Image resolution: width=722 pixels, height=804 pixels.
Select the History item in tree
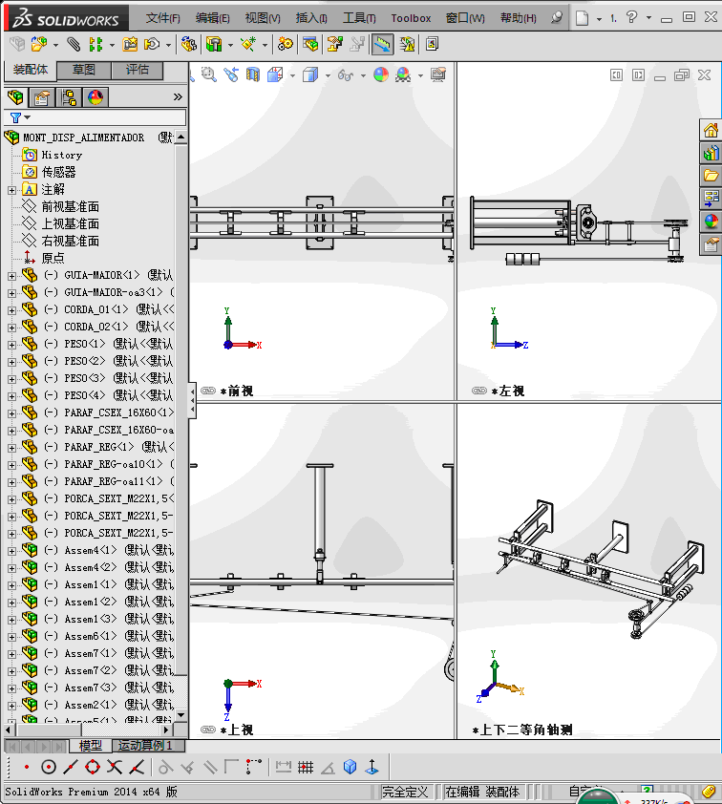[61, 155]
